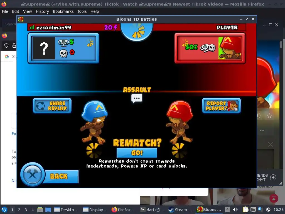The height and width of the screenshot is (214, 285).
Task: Open the start menu bird icon
Action: 4,210
